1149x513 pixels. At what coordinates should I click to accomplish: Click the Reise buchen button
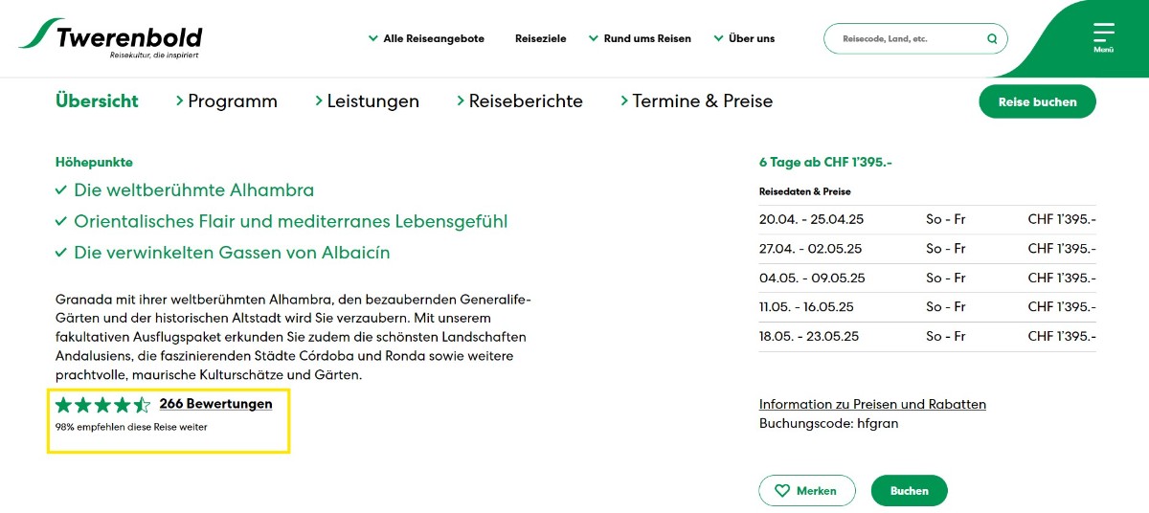[1037, 101]
